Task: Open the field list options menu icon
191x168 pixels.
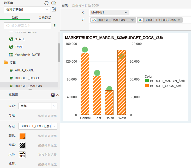Action: (x=55, y=26)
